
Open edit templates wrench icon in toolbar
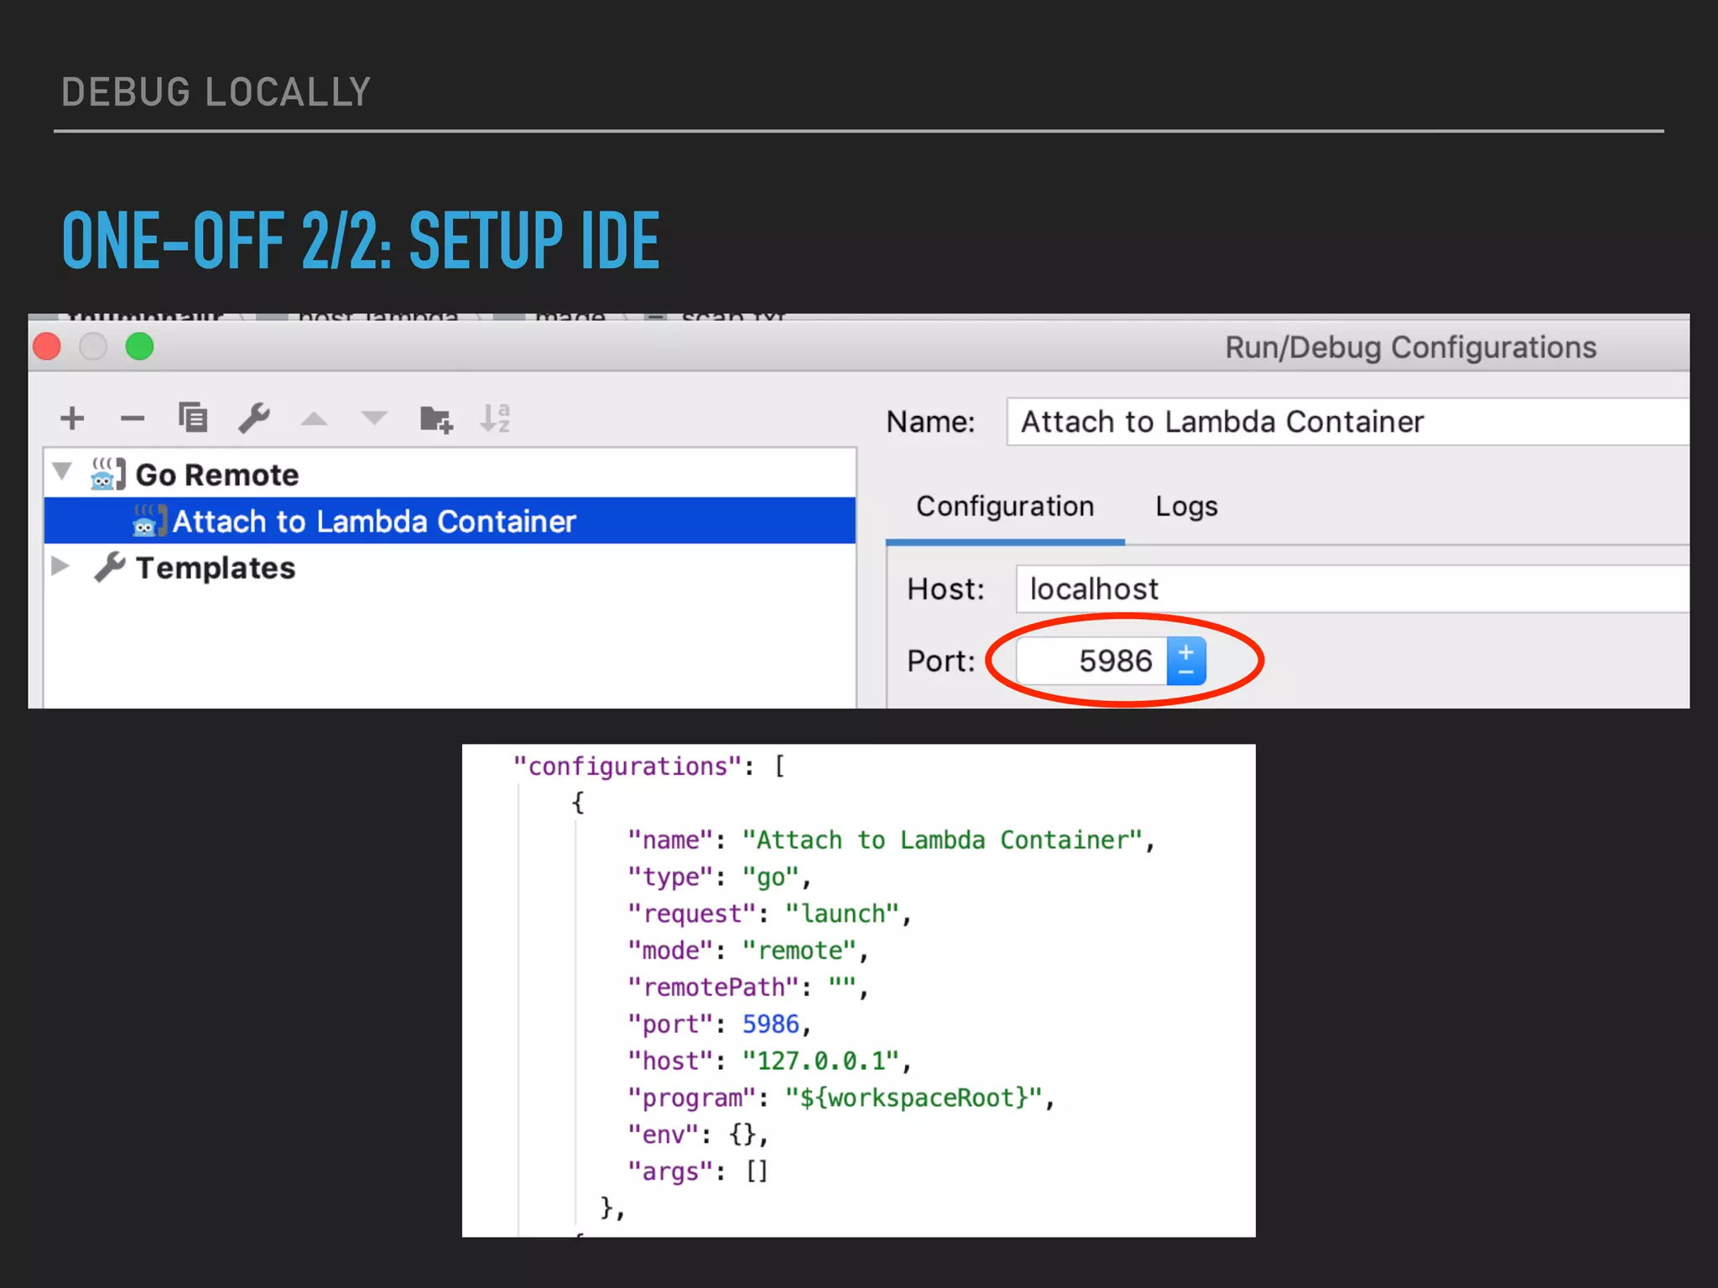point(253,417)
